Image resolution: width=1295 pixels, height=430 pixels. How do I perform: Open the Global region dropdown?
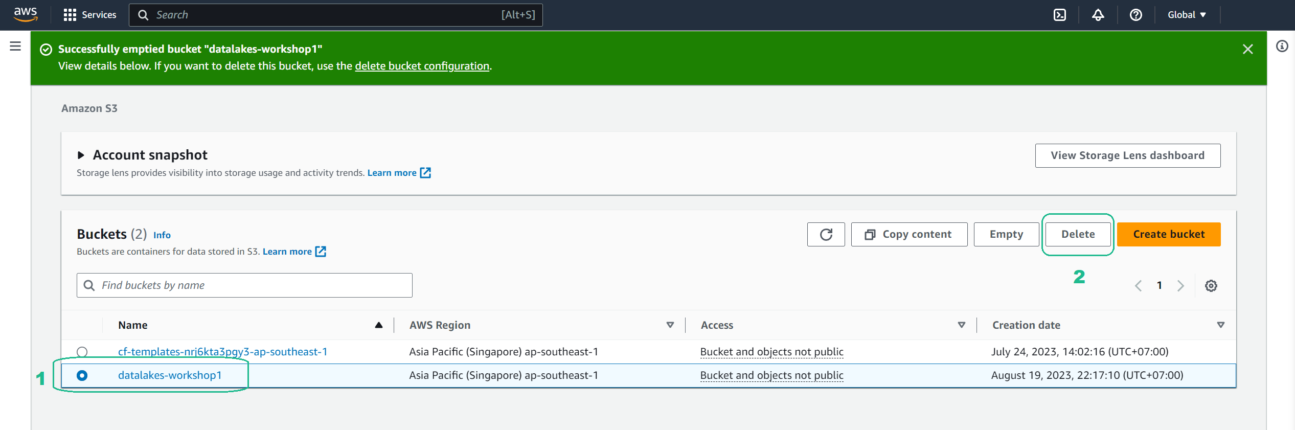tap(1187, 15)
